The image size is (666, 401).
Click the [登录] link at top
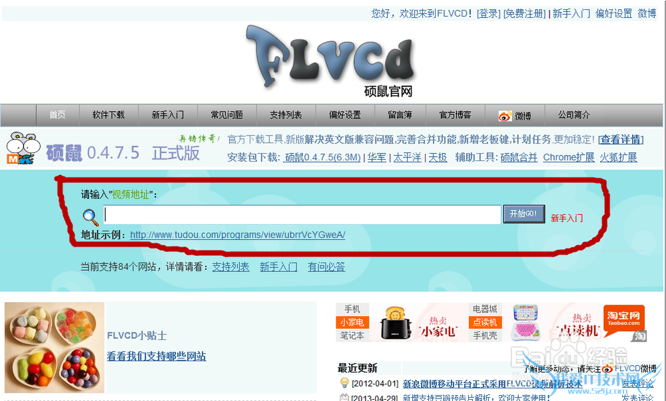point(488,13)
